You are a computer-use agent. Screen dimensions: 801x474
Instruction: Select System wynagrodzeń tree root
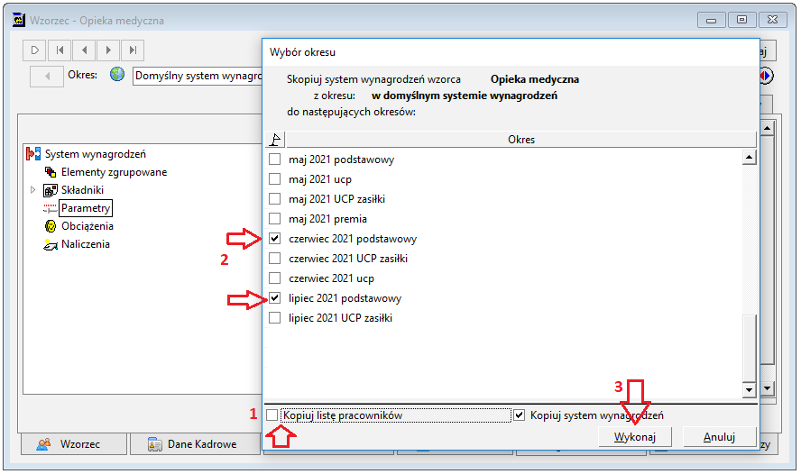click(96, 154)
